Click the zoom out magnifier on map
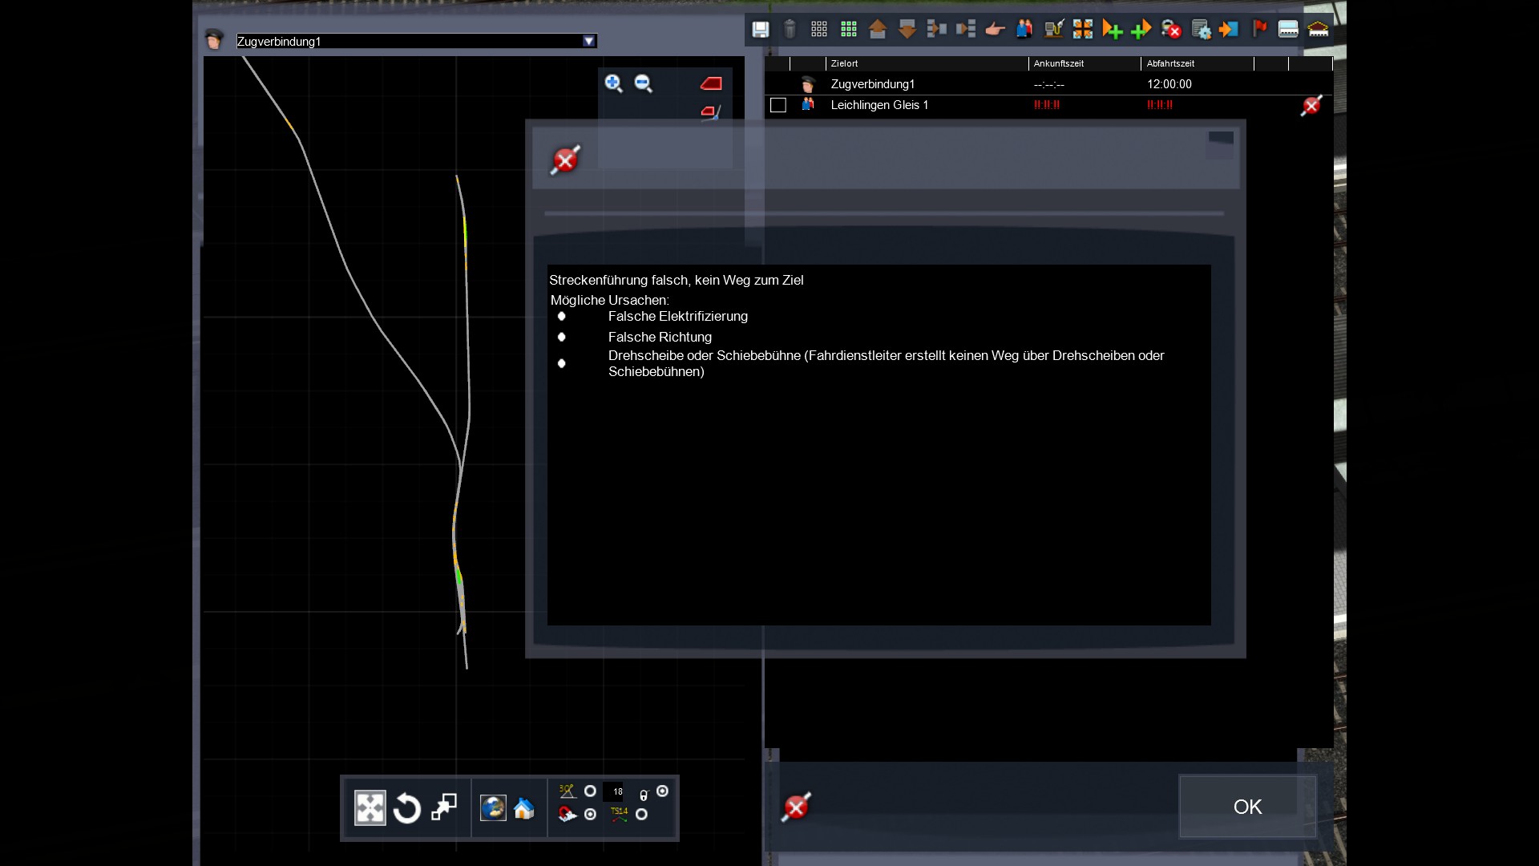Screen dimensions: 1539x866 (644, 83)
